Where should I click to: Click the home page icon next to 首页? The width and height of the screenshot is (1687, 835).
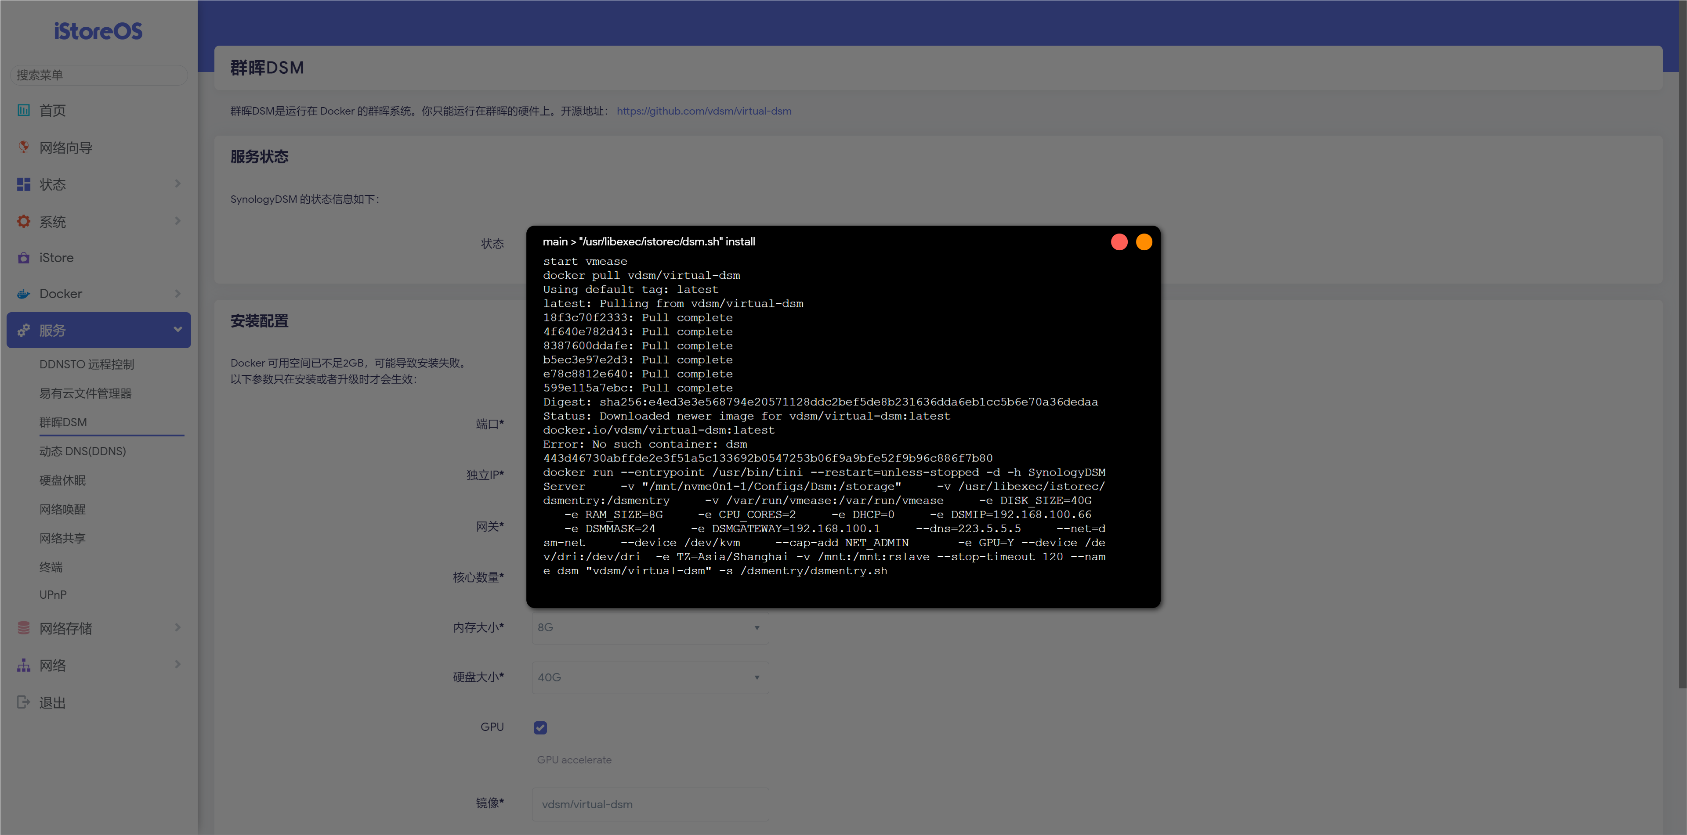pos(24,110)
